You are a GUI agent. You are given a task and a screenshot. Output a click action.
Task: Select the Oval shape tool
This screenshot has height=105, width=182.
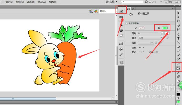coord(178,47)
